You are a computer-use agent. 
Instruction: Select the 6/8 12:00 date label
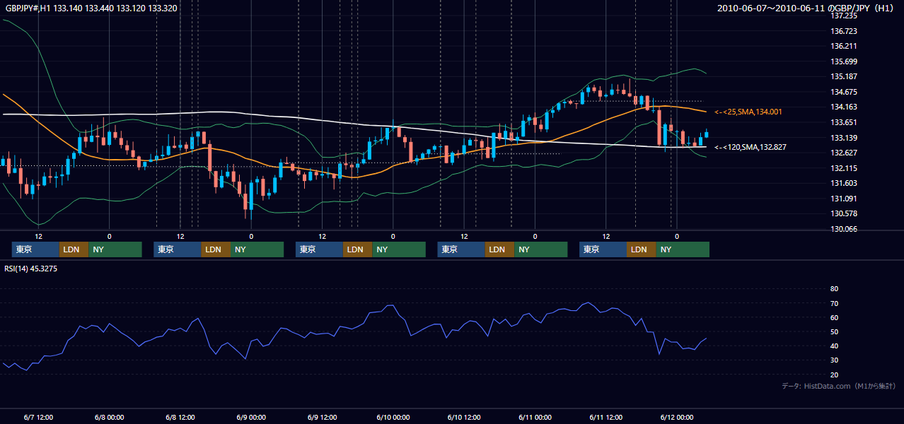pos(180,417)
